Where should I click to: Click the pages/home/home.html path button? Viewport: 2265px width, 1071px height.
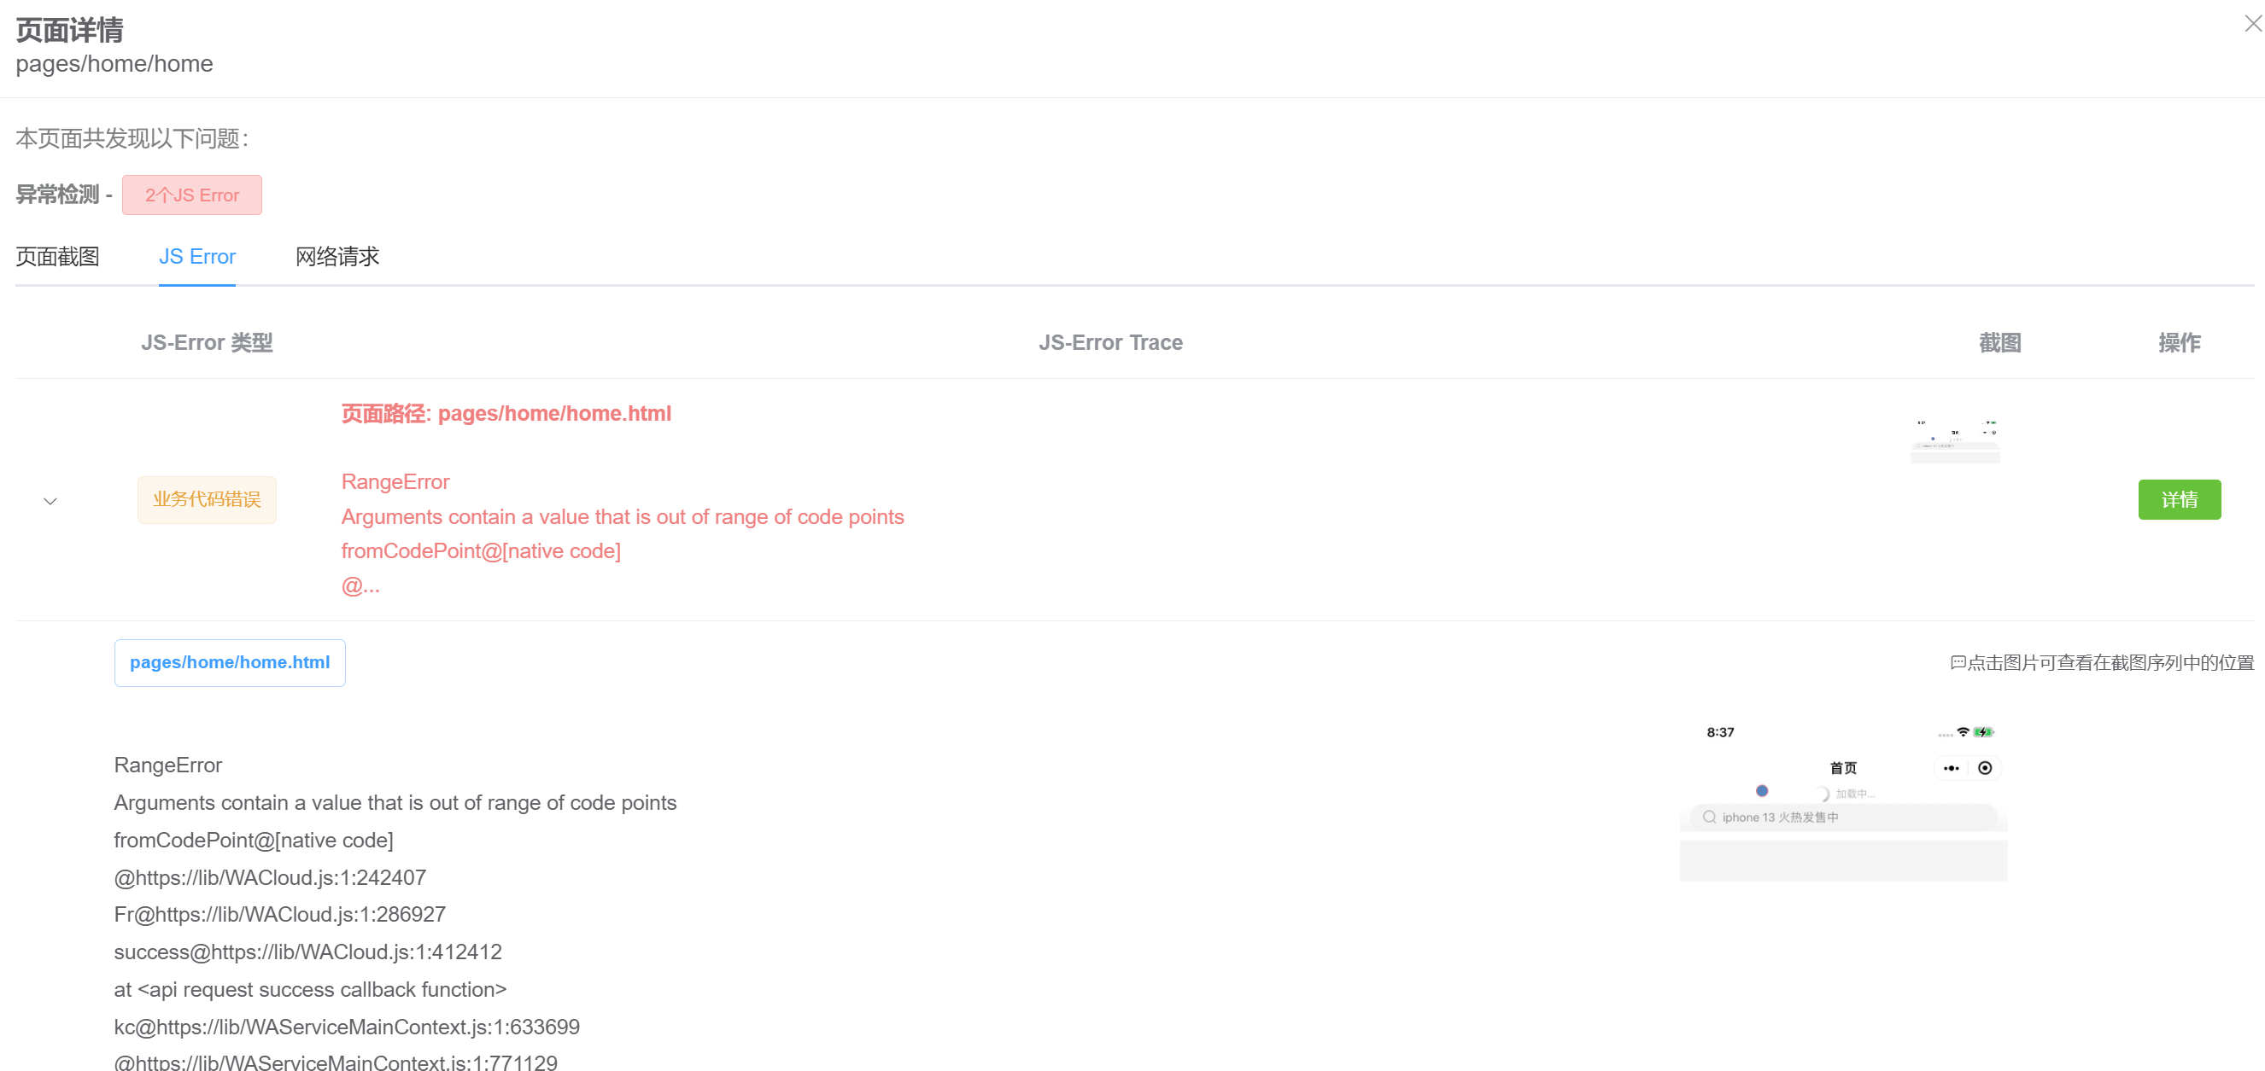230,662
